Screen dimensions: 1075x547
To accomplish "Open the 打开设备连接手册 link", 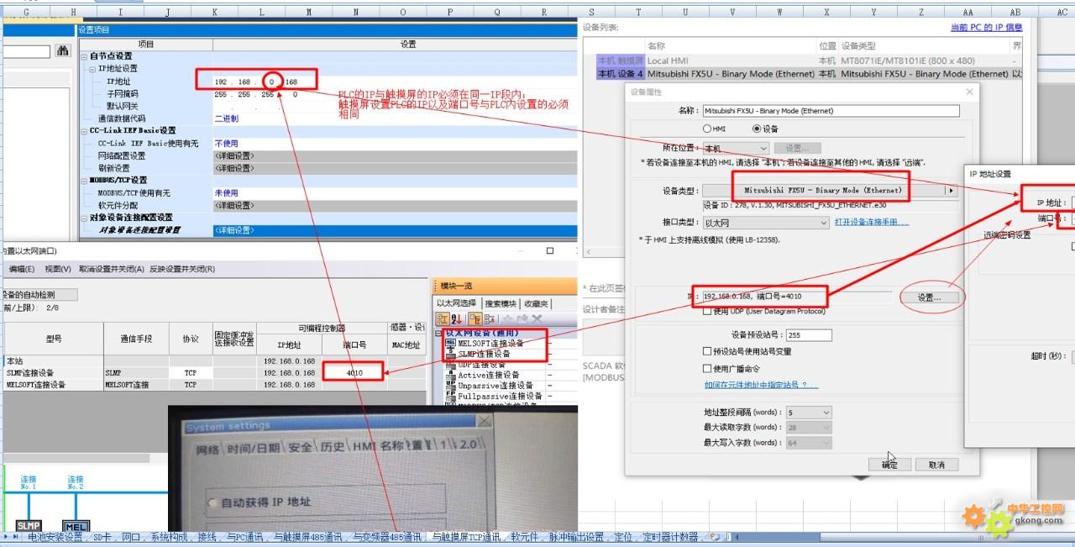I will 872,222.
